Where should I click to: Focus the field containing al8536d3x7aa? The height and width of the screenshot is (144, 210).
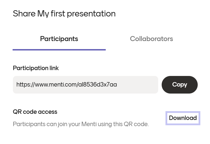(x=85, y=85)
